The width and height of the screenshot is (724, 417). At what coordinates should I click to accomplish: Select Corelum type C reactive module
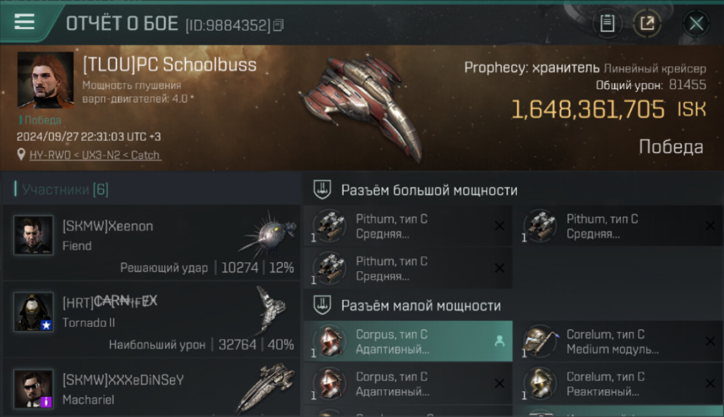click(618, 384)
